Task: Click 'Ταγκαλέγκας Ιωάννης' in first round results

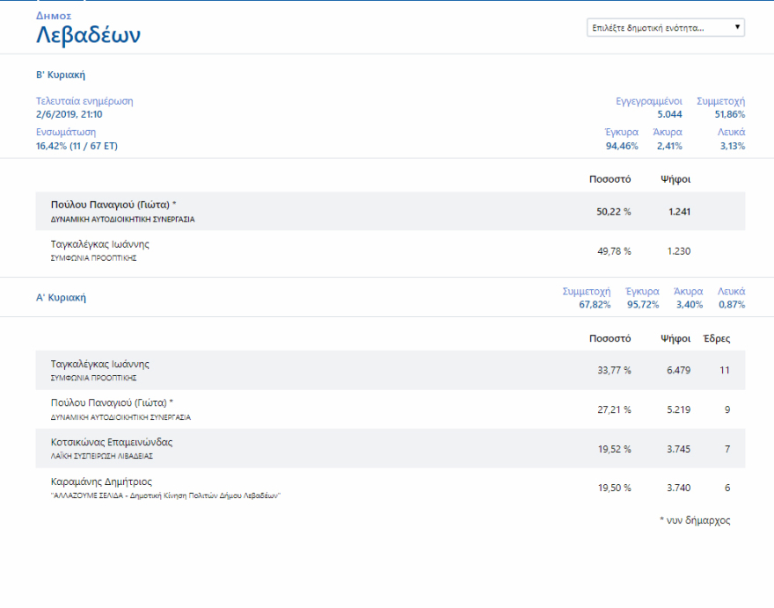Action: [x=99, y=364]
